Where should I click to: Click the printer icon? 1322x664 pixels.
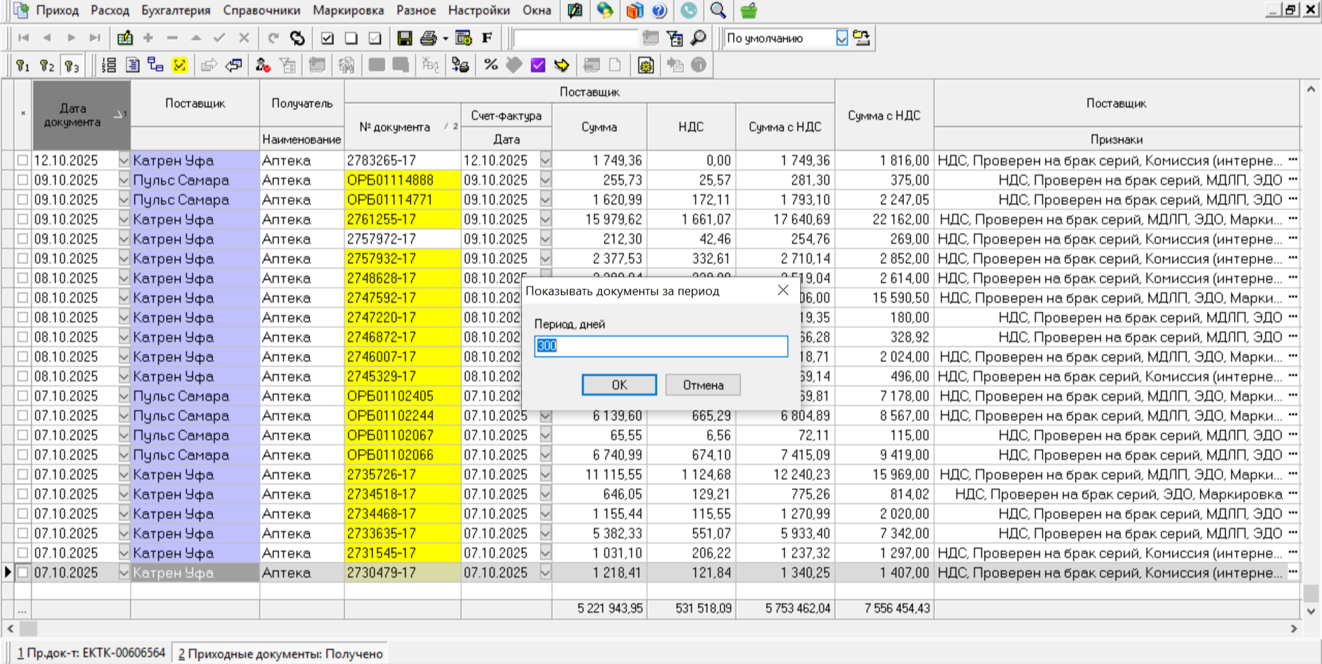(x=428, y=38)
